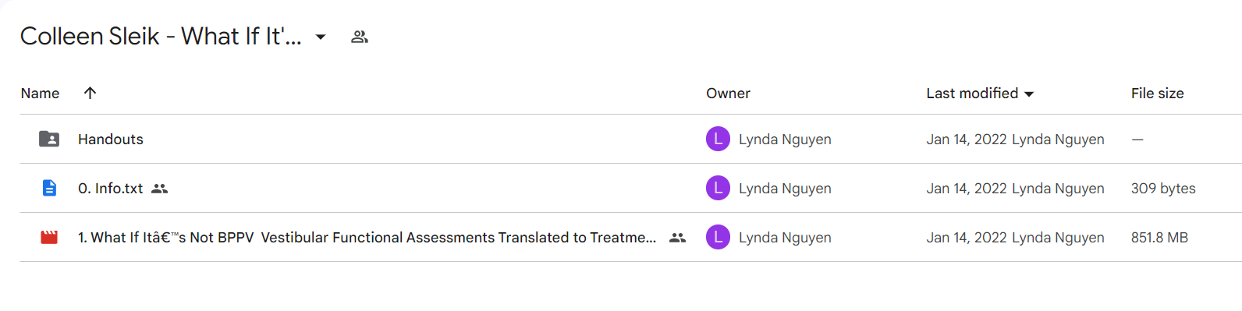The image size is (1242, 311).
Task: Click Lynda Nguyen avatar in video row
Action: (718, 237)
